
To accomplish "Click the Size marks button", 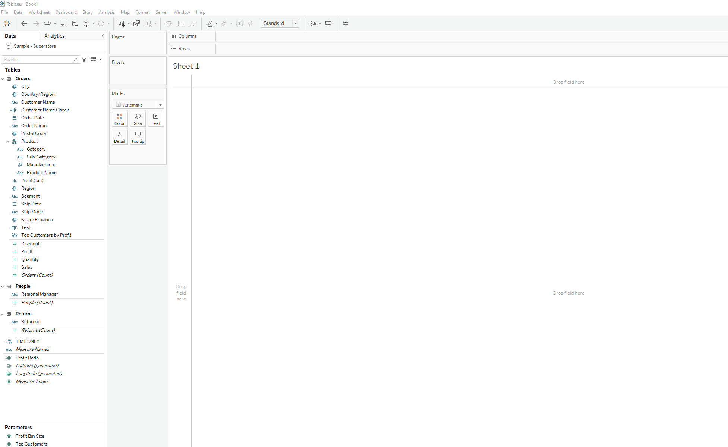I will [x=138, y=119].
